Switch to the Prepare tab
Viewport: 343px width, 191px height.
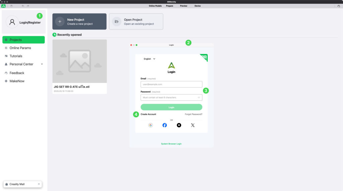click(169, 6)
